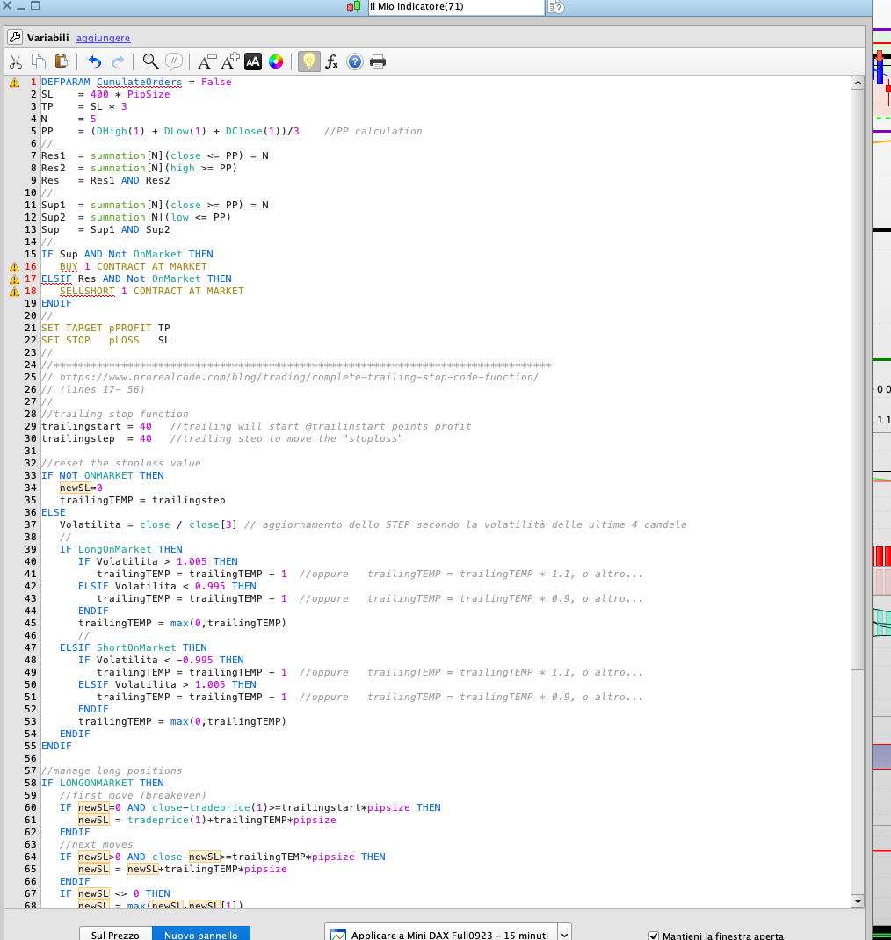This screenshot has height=940, width=891.
Task: Click the Paste clipboard icon
Action: click(62, 61)
